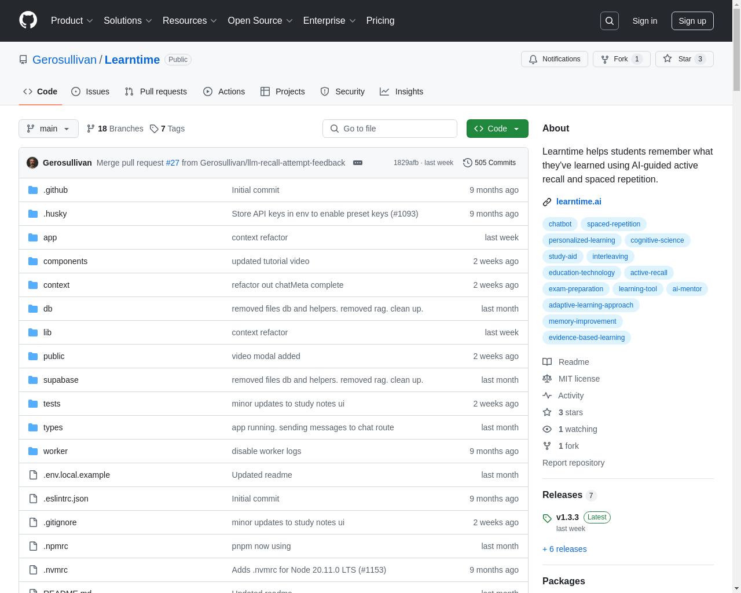Click the link icon beside learntime.ai
This screenshot has height=593, width=741.
click(547, 202)
